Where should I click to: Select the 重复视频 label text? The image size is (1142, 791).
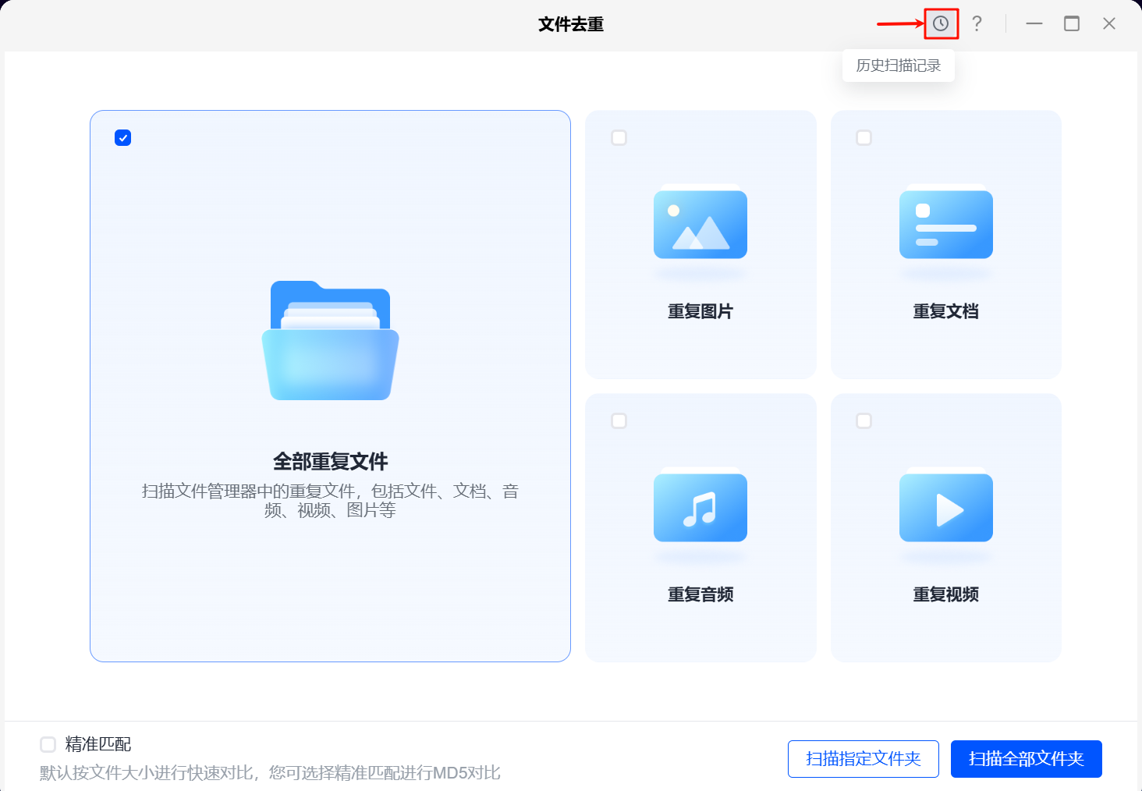point(945,594)
